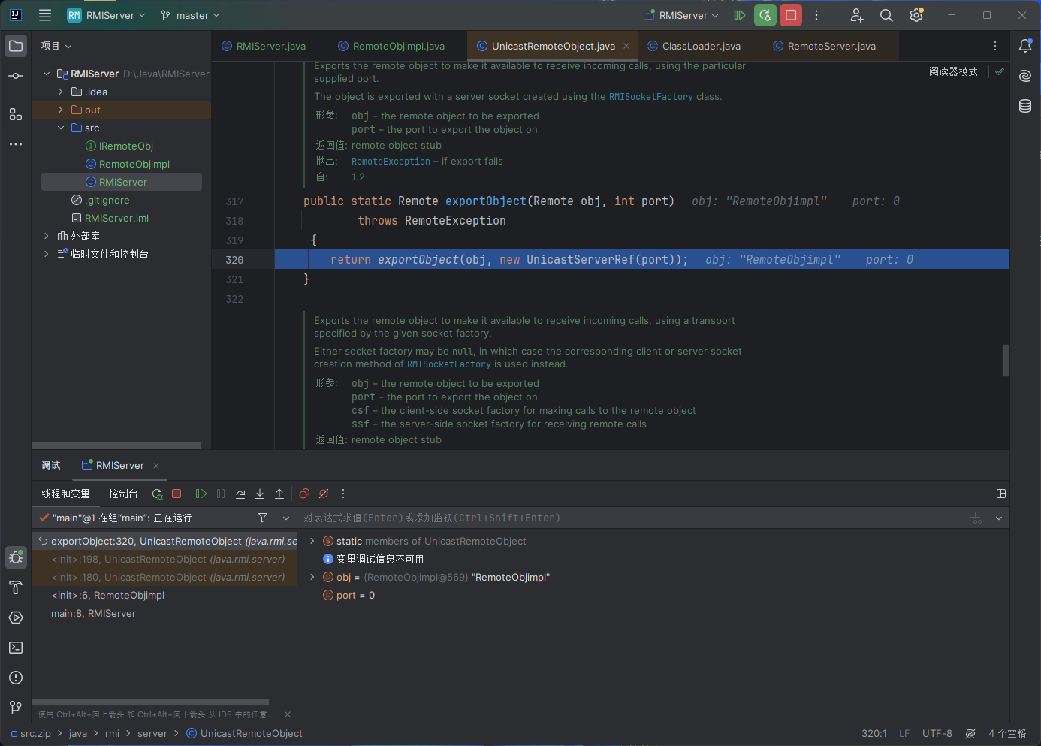This screenshot has height=746, width=1041.
Task: Stop RMIServer with the red top-bar button
Action: (791, 15)
